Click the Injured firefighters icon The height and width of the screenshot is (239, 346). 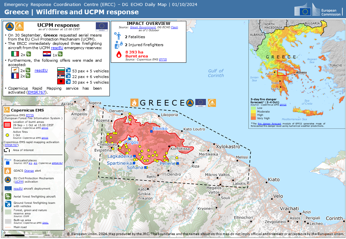coord(118,44)
